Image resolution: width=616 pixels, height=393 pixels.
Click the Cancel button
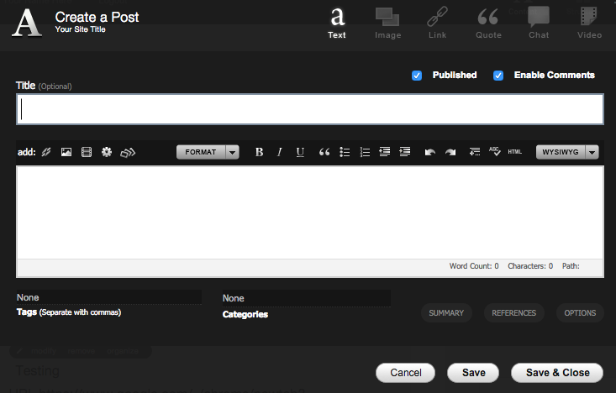point(405,373)
